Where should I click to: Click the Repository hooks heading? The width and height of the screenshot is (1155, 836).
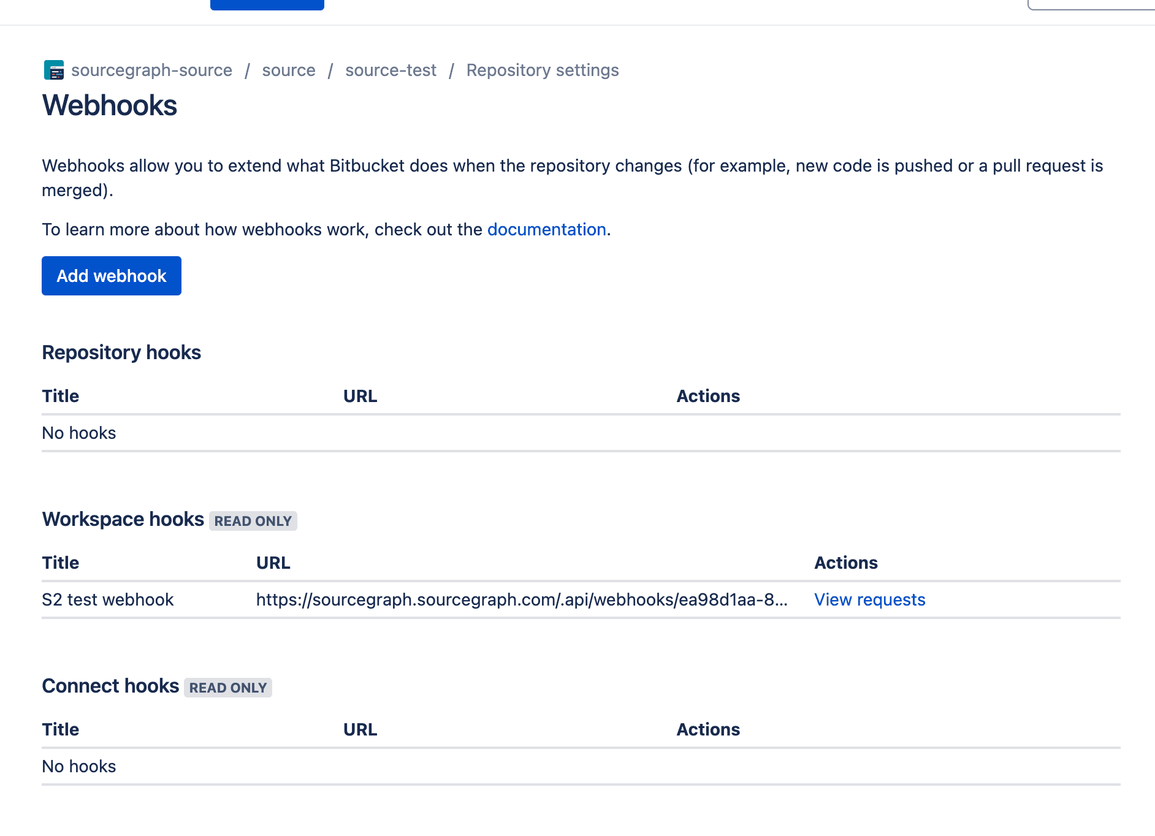(121, 352)
